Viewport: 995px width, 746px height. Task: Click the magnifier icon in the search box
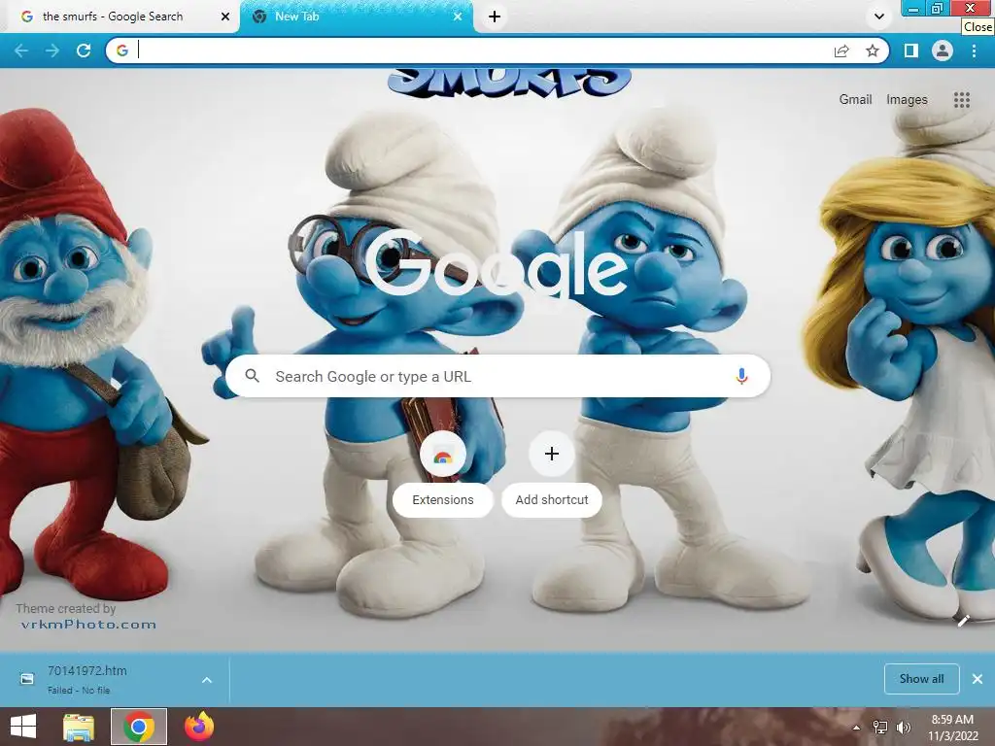point(252,376)
